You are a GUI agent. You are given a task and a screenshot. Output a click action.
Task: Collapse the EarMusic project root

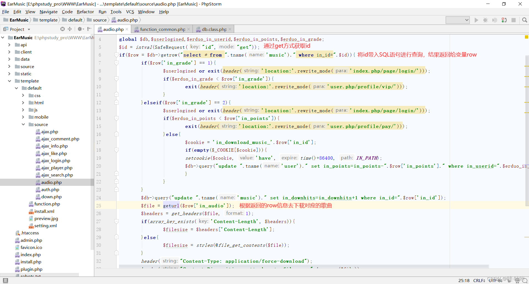coord(3,37)
